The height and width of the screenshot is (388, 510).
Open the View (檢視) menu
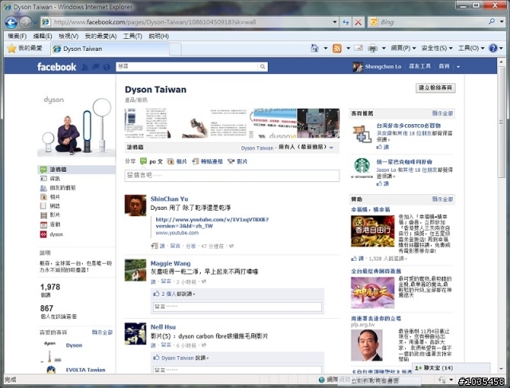point(69,36)
